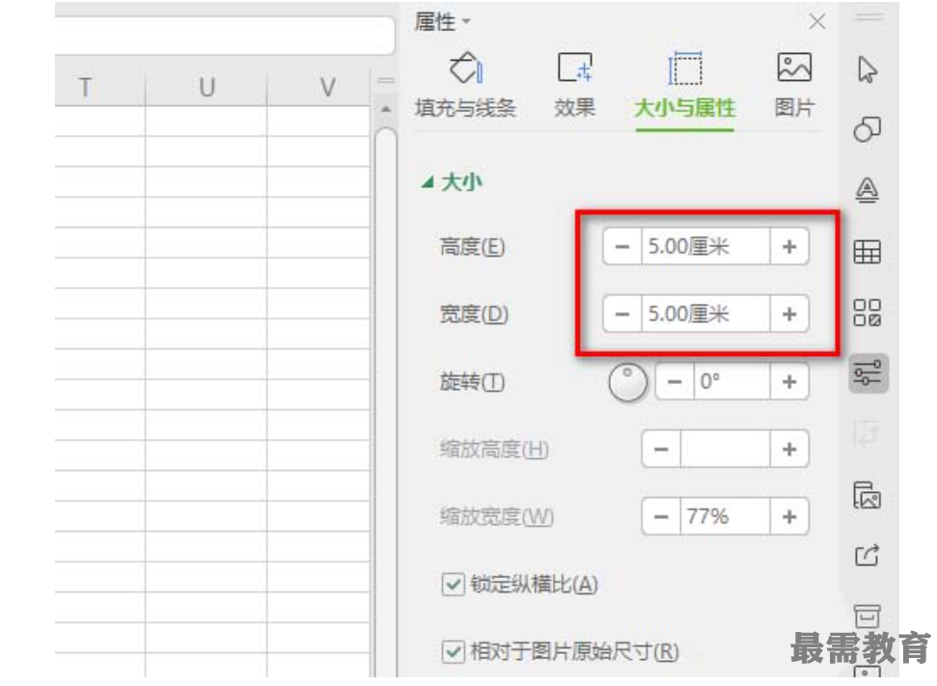
Task: Click the rotation dial knob
Action: (x=627, y=382)
